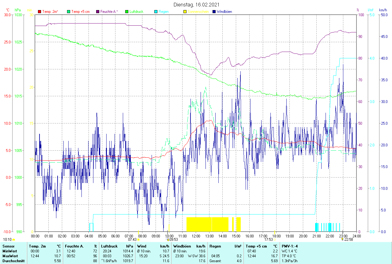The image size is (392, 264).
Task: Click the % axis unit label
Action: click(x=357, y=10)
